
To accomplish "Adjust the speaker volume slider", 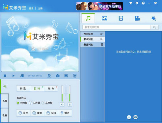I will (62, 93).
